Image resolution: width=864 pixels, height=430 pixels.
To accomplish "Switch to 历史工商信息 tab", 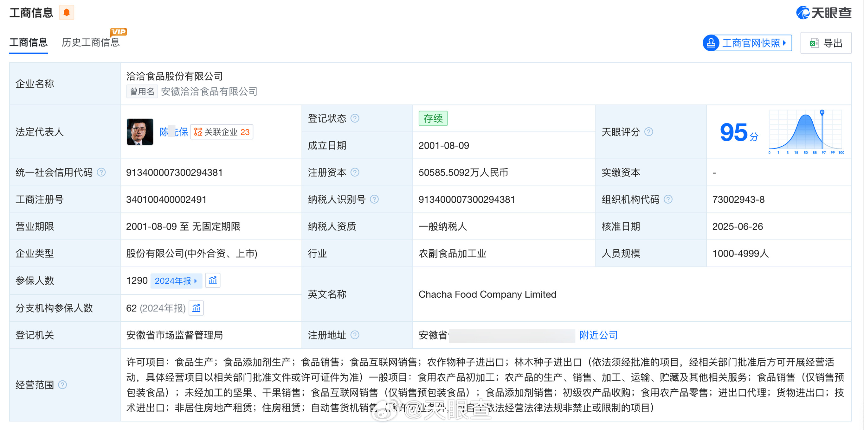I will [x=91, y=42].
